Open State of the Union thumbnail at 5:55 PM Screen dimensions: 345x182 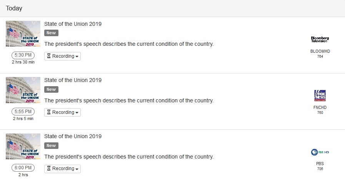coord(23,90)
